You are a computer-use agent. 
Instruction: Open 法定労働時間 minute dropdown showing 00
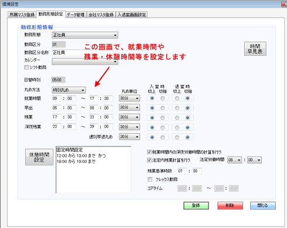254,160
